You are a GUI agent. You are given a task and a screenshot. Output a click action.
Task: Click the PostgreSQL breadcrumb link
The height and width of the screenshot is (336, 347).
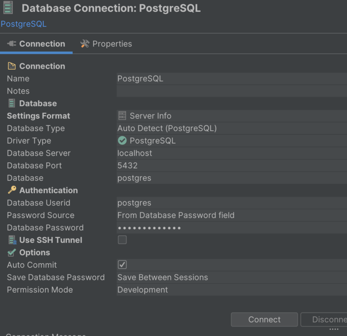23,24
